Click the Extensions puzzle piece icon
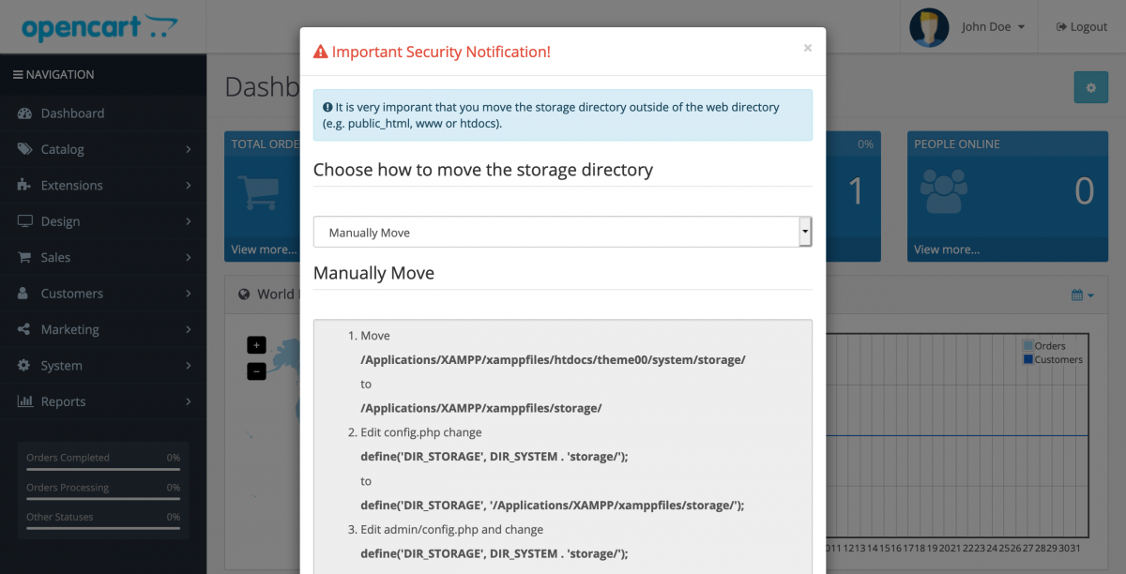 coord(24,186)
